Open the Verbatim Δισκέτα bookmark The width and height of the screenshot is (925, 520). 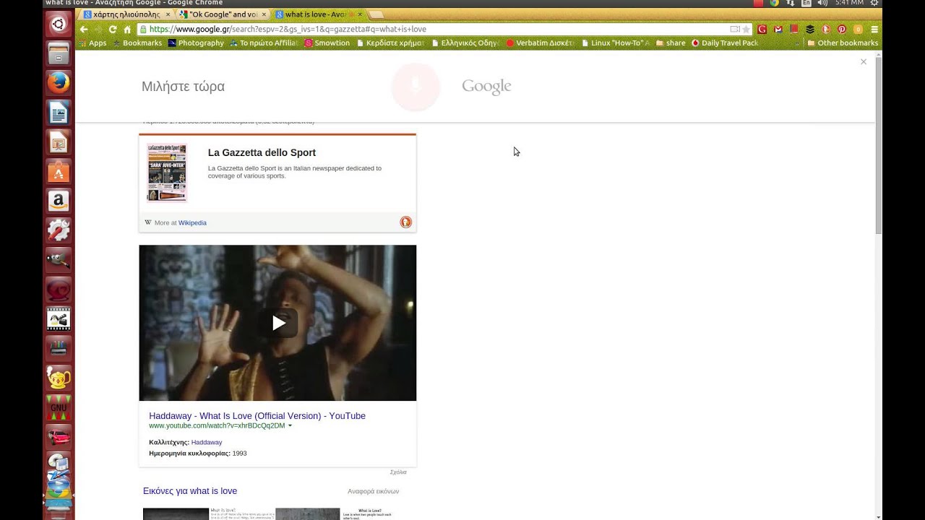click(541, 43)
